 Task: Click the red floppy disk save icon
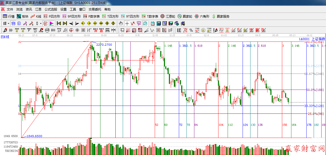171,23
